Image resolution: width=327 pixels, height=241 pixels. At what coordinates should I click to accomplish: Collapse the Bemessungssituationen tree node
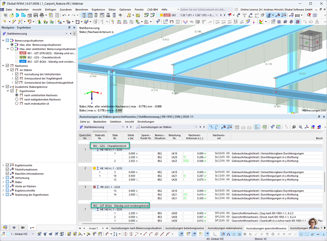3,41
